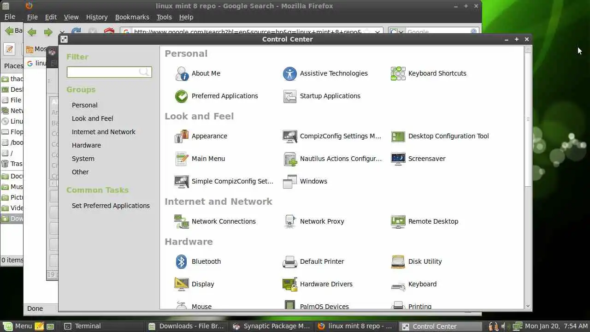Select the System group in sidebar
Image resolution: width=590 pixels, height=332 pixels.
click(x=83, y=159)
